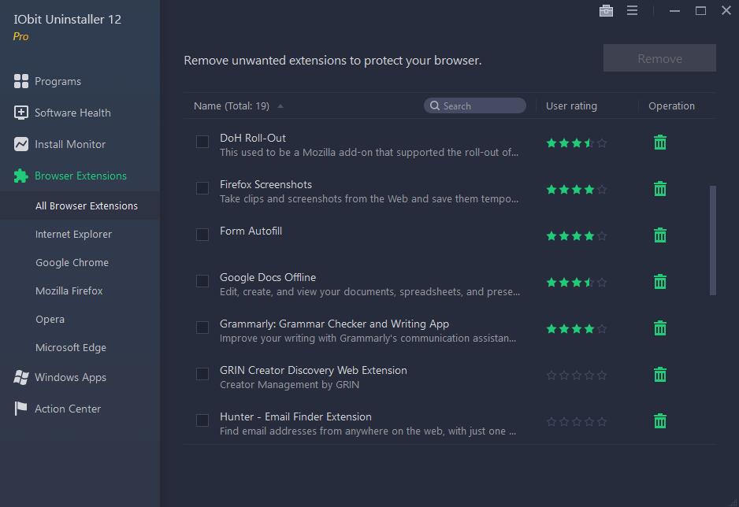Screen dimensions: 739x507
Task: Click the User rating column header
Action: 571,106
